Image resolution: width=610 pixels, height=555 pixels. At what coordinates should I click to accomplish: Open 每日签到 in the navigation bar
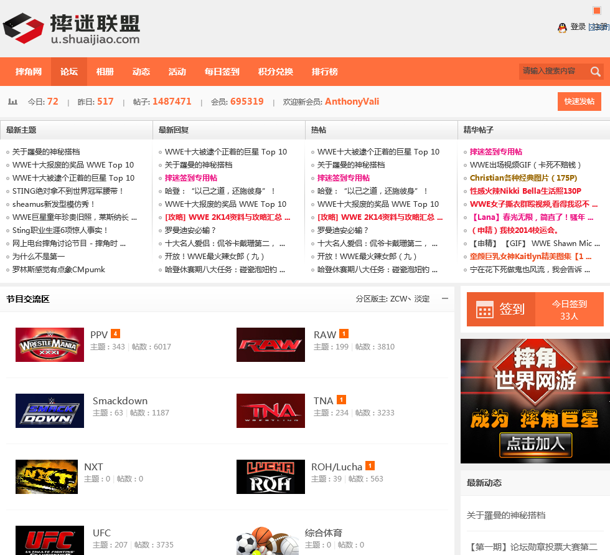222,72
